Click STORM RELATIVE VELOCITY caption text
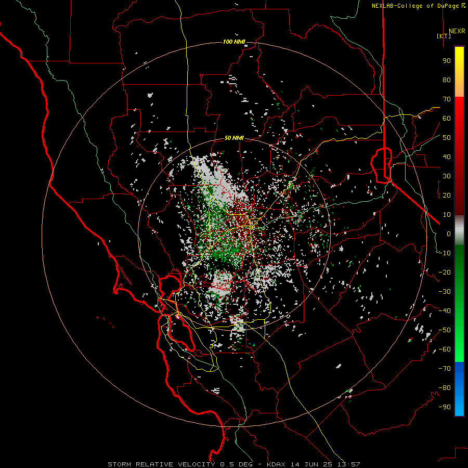 pos(161,464)
